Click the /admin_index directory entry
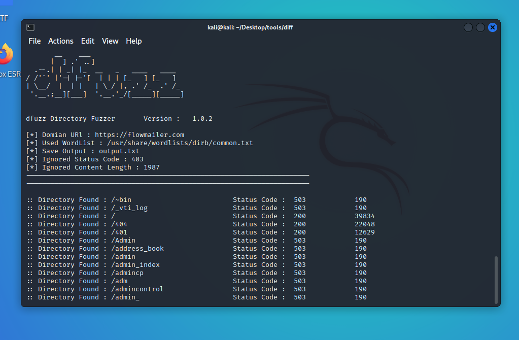 pos(135,264)
